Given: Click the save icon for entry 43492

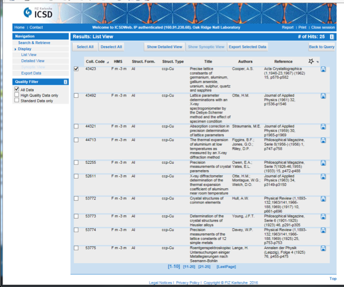Looking at the screenshot, I should [x=324, y=96].
